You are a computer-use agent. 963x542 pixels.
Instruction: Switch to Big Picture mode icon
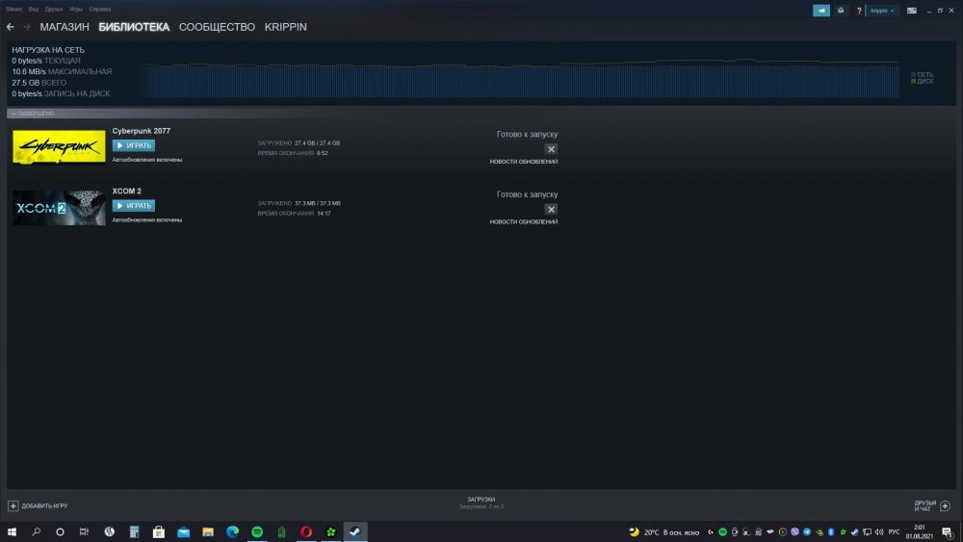click(x=908, y=11)
